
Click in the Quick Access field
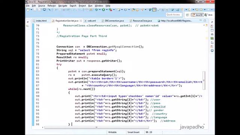174,15
